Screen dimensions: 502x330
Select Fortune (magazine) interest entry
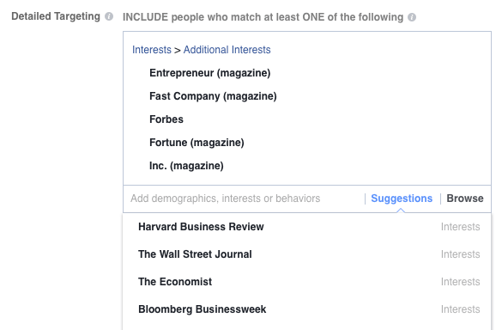pos(197,143)
